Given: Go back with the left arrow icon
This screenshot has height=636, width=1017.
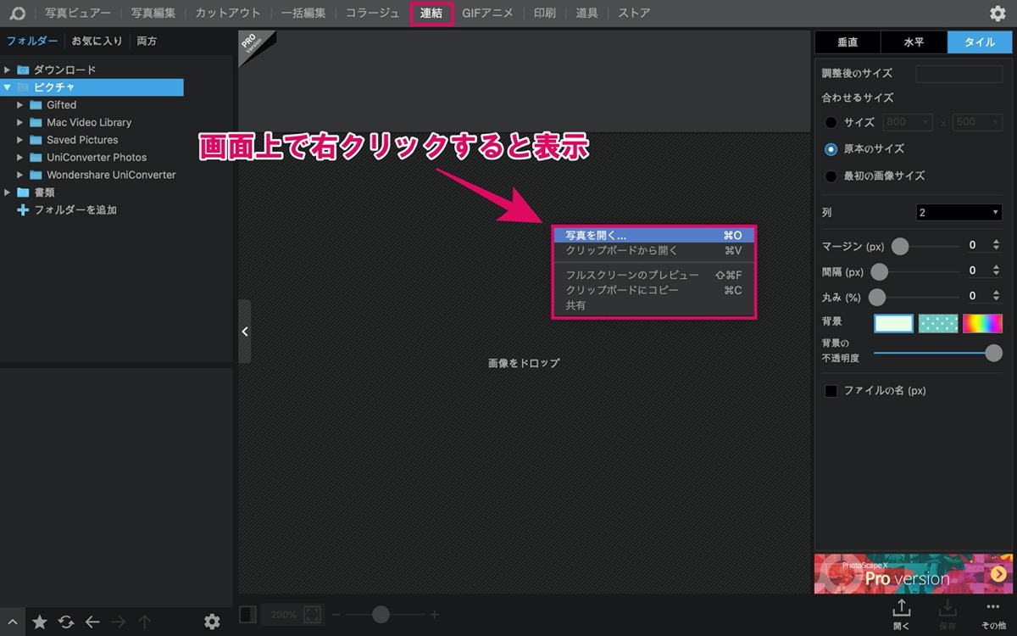Looking at the screenshot, I should [92, 622].
